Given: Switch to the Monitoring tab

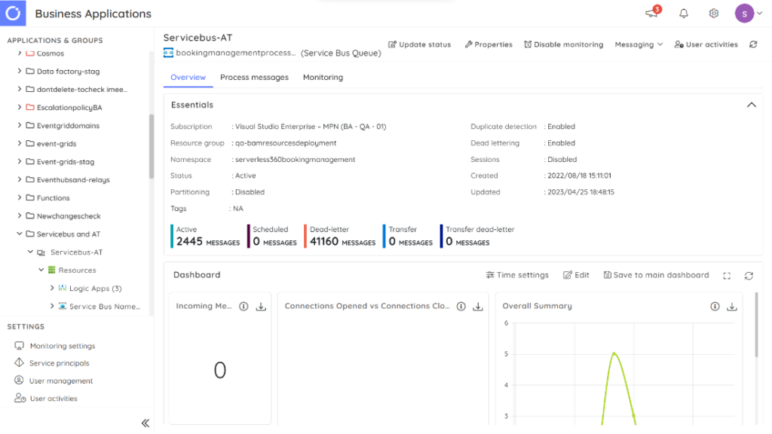Looking at the screenshot, I should coord(323,78).
